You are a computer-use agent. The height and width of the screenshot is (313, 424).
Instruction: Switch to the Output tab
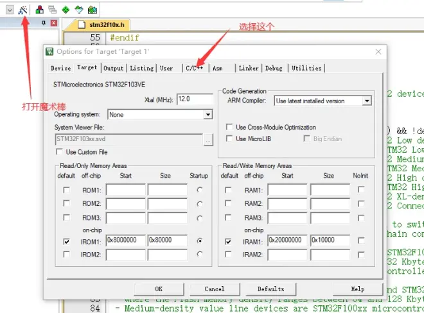click(114, 69)
